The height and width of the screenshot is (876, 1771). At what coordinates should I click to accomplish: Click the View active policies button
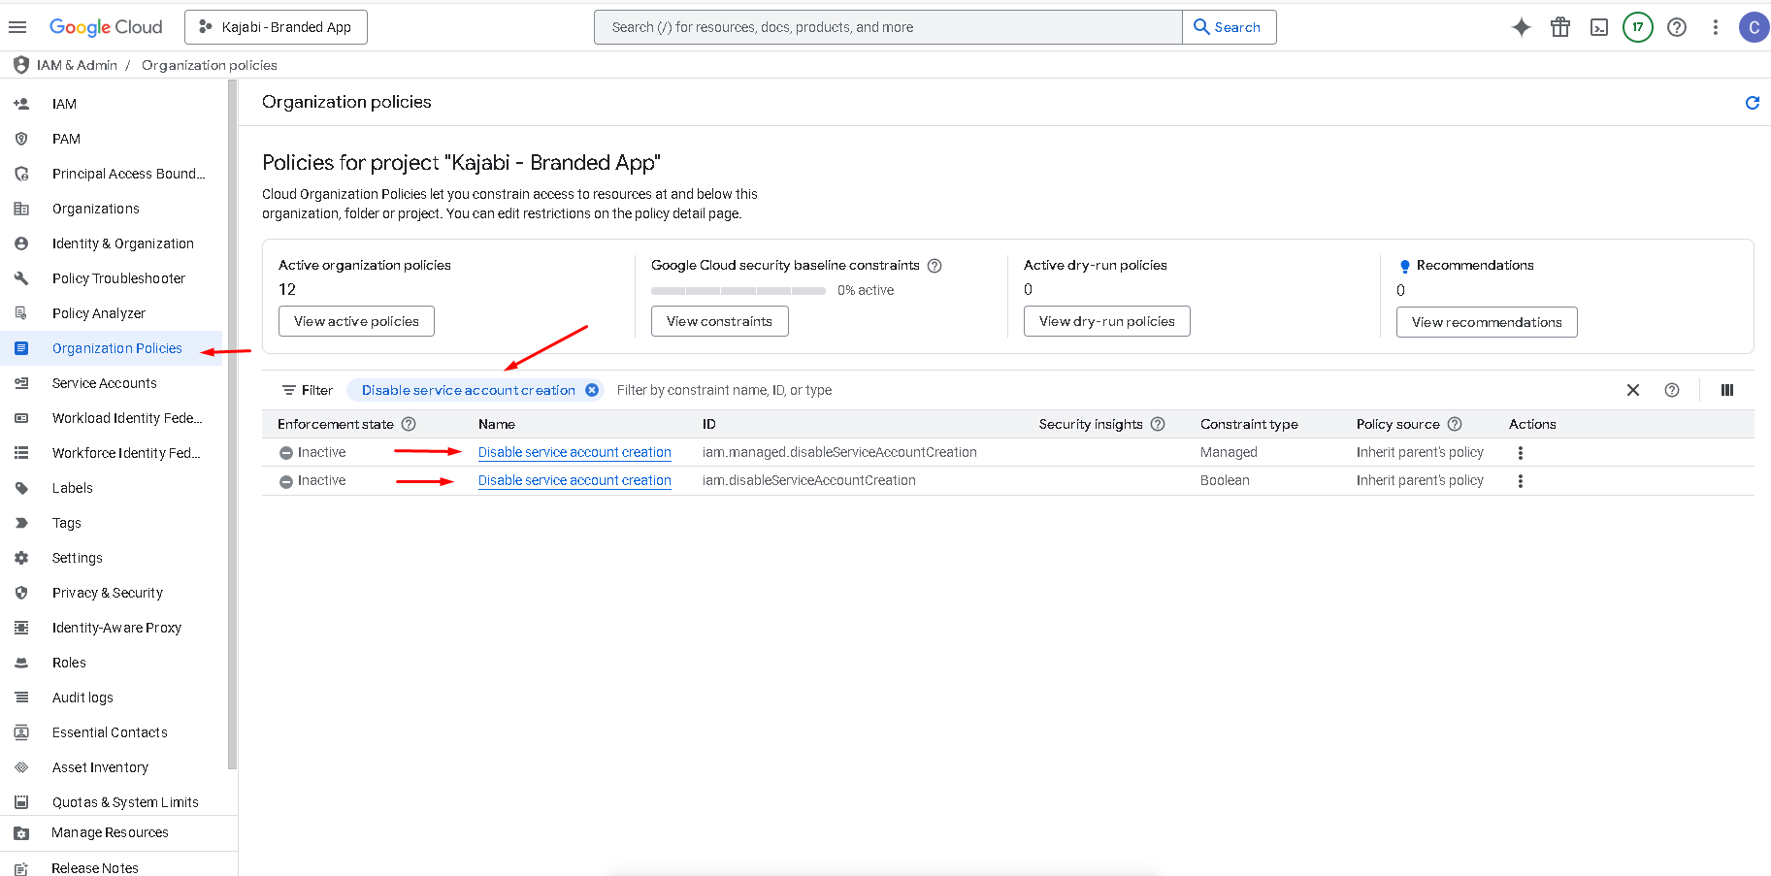(x=356, y=321)
